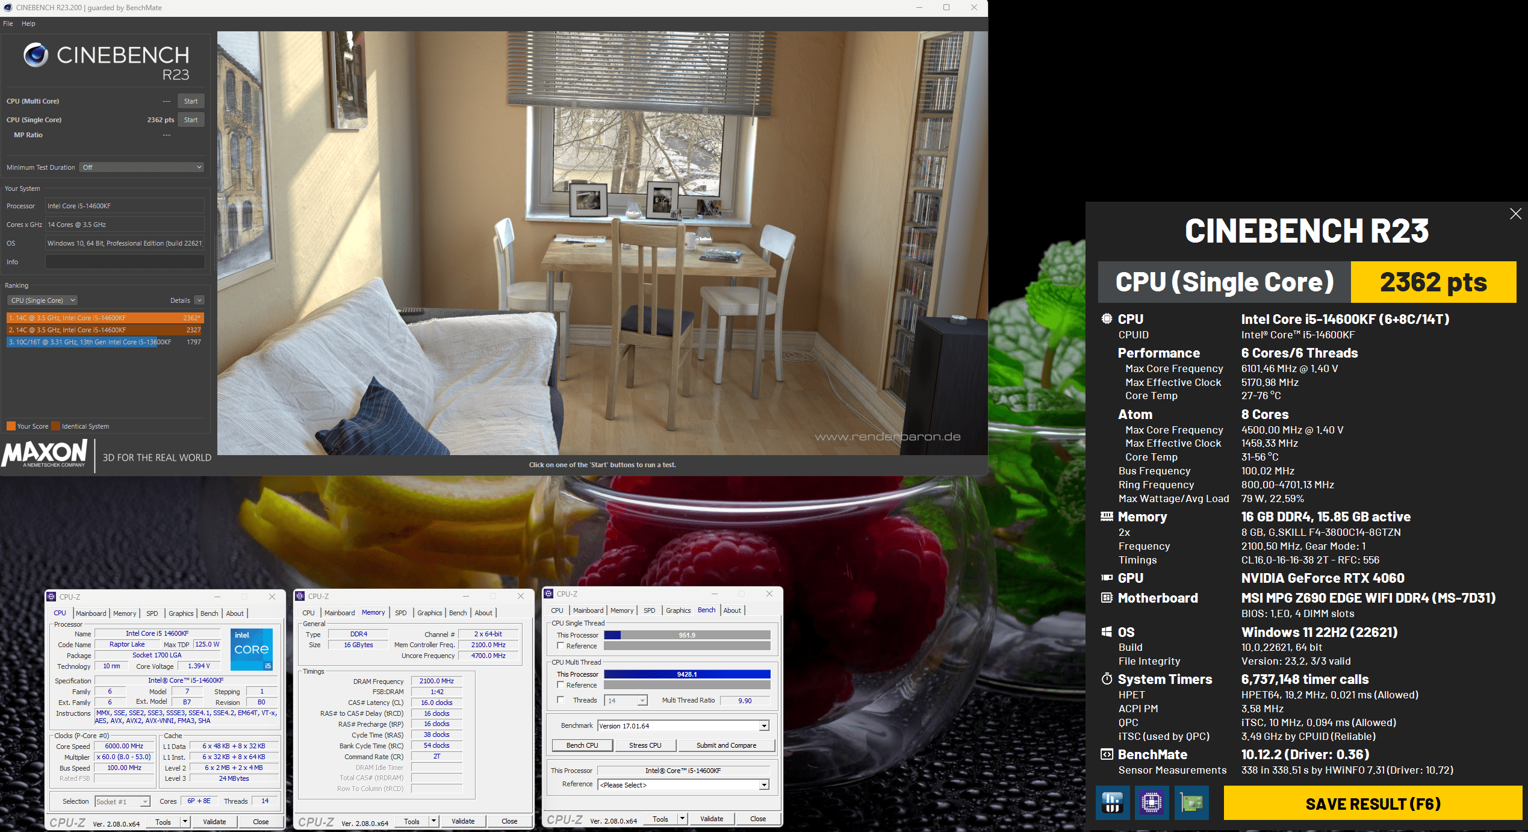Expand ranking Details dropdown arrow
This screenshot has width=1528, height=832.
pos(199,300)
